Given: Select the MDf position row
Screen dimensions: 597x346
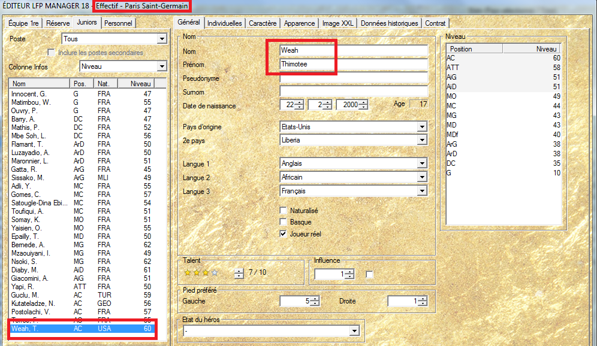Looking at the screenshot, I should 503,135.
